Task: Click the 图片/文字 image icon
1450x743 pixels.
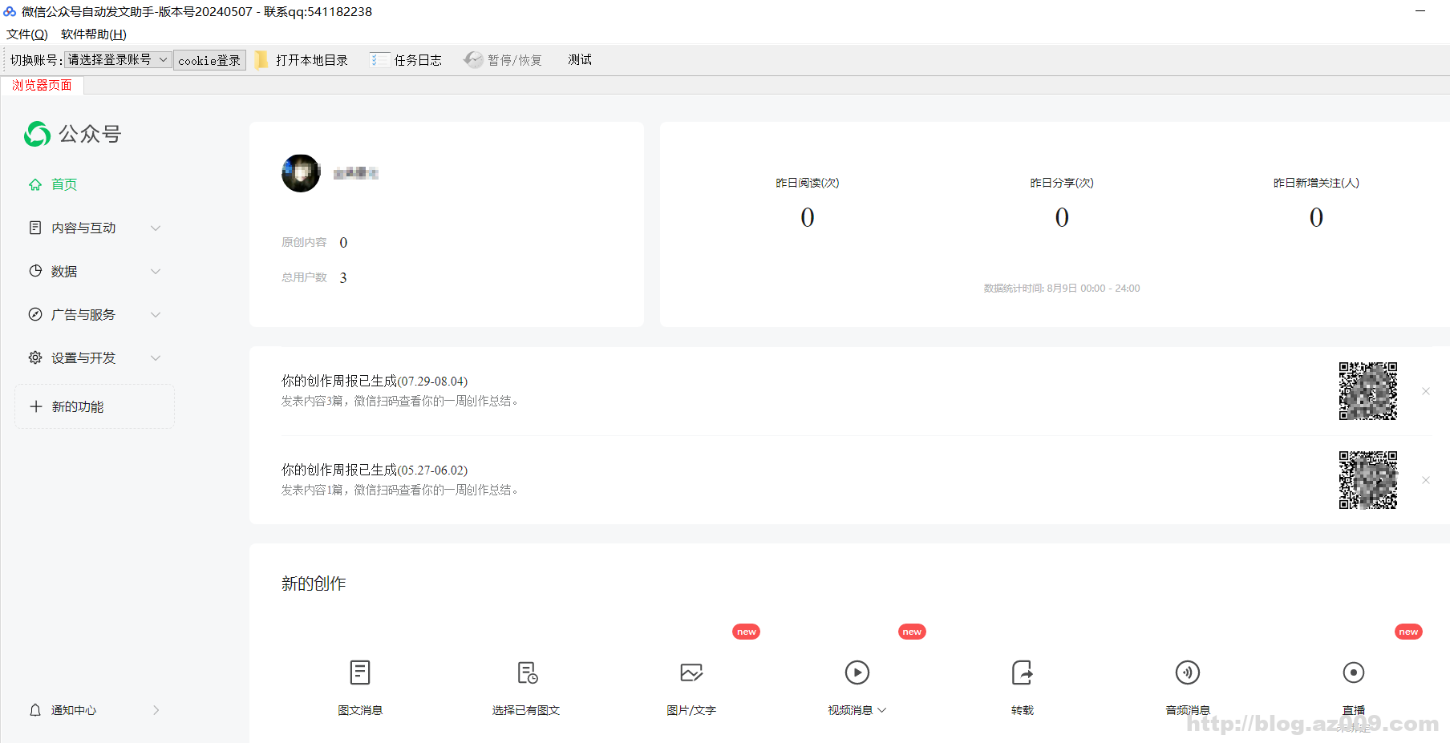Action: [x=691, y=672]
